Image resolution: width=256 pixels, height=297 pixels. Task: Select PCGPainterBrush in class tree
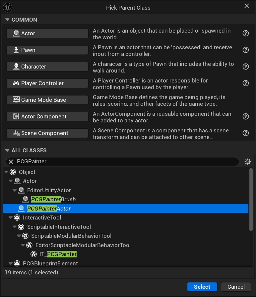tap(53, 200)
